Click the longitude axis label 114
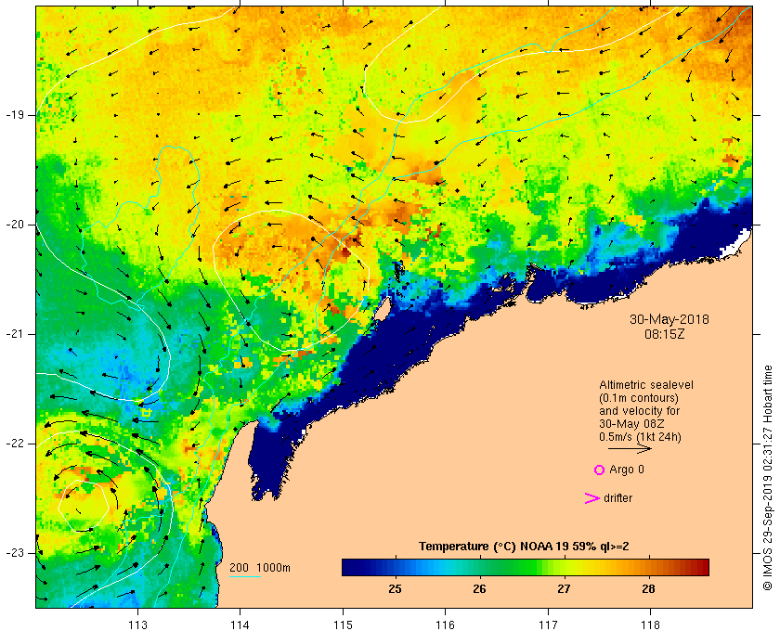 (x=240, y=625)
